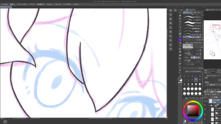
Task: Select the Zoom magnifier tool in tool palette
Action: coord(180,12)
